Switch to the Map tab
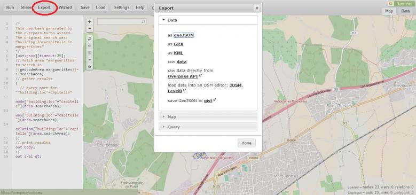416x195 pixels. tap(389, 11)
